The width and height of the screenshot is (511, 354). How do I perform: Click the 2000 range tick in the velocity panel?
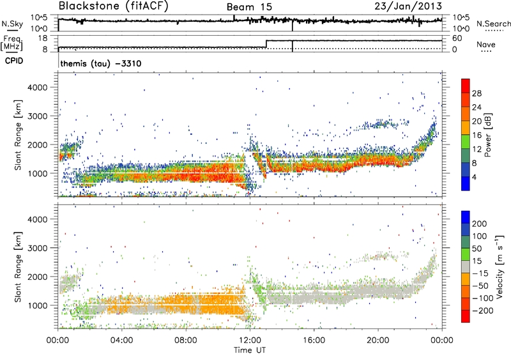coord(37,277)
